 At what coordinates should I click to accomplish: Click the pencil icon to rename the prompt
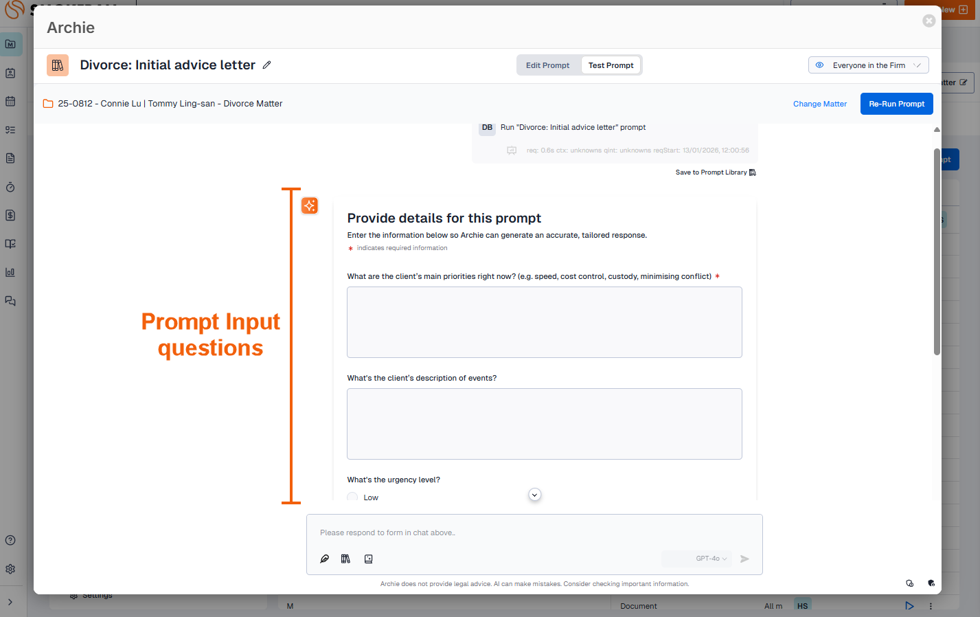266,65
